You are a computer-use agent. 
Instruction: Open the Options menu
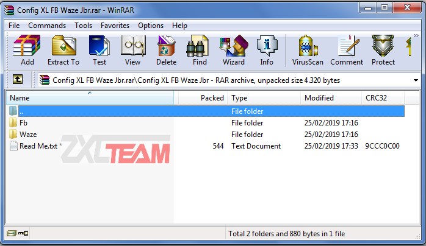point(151,26)
